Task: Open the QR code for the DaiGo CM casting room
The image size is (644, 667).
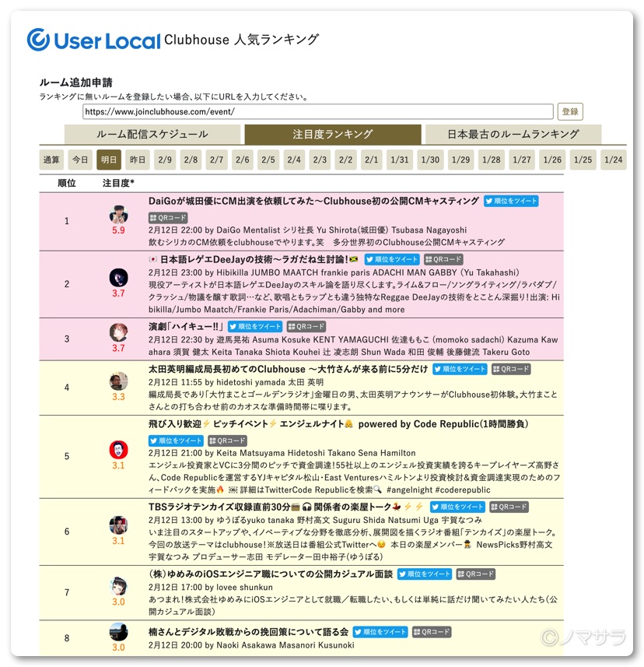Action: [x=168, y=218]
